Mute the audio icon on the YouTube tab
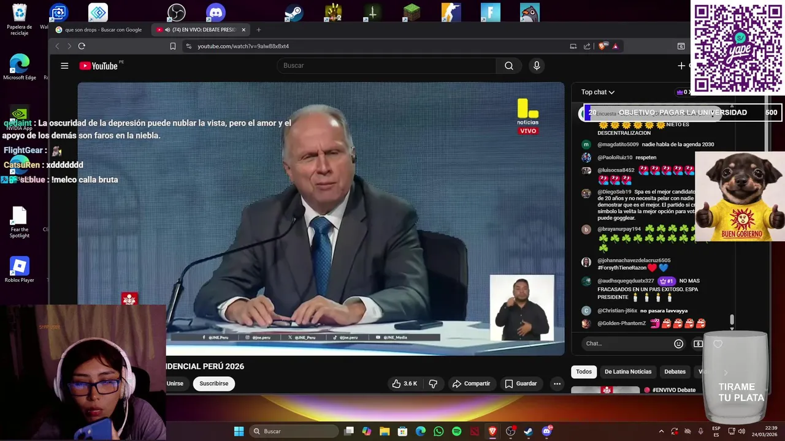The image size is (785, 441). pyautogui.click(x=167, y=29)
